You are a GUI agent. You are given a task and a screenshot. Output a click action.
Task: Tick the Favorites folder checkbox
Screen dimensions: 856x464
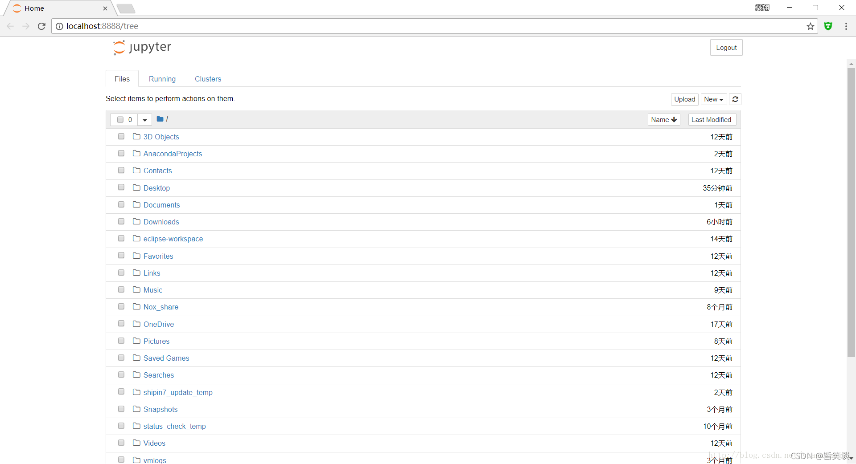(121, 255)
